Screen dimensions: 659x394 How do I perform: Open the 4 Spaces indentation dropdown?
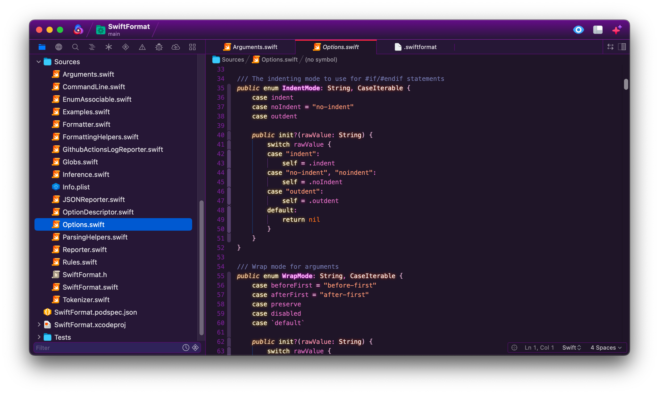click(x=606, y=348)
